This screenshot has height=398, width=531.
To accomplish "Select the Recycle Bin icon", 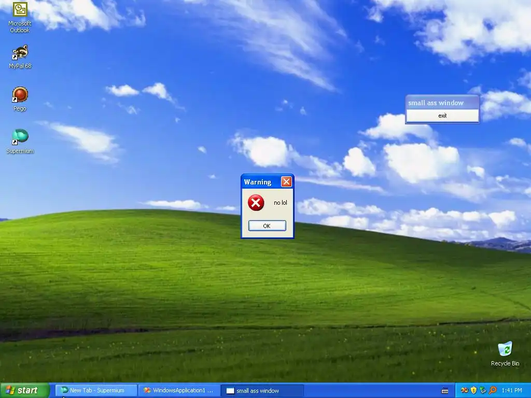I will point(505,353).
